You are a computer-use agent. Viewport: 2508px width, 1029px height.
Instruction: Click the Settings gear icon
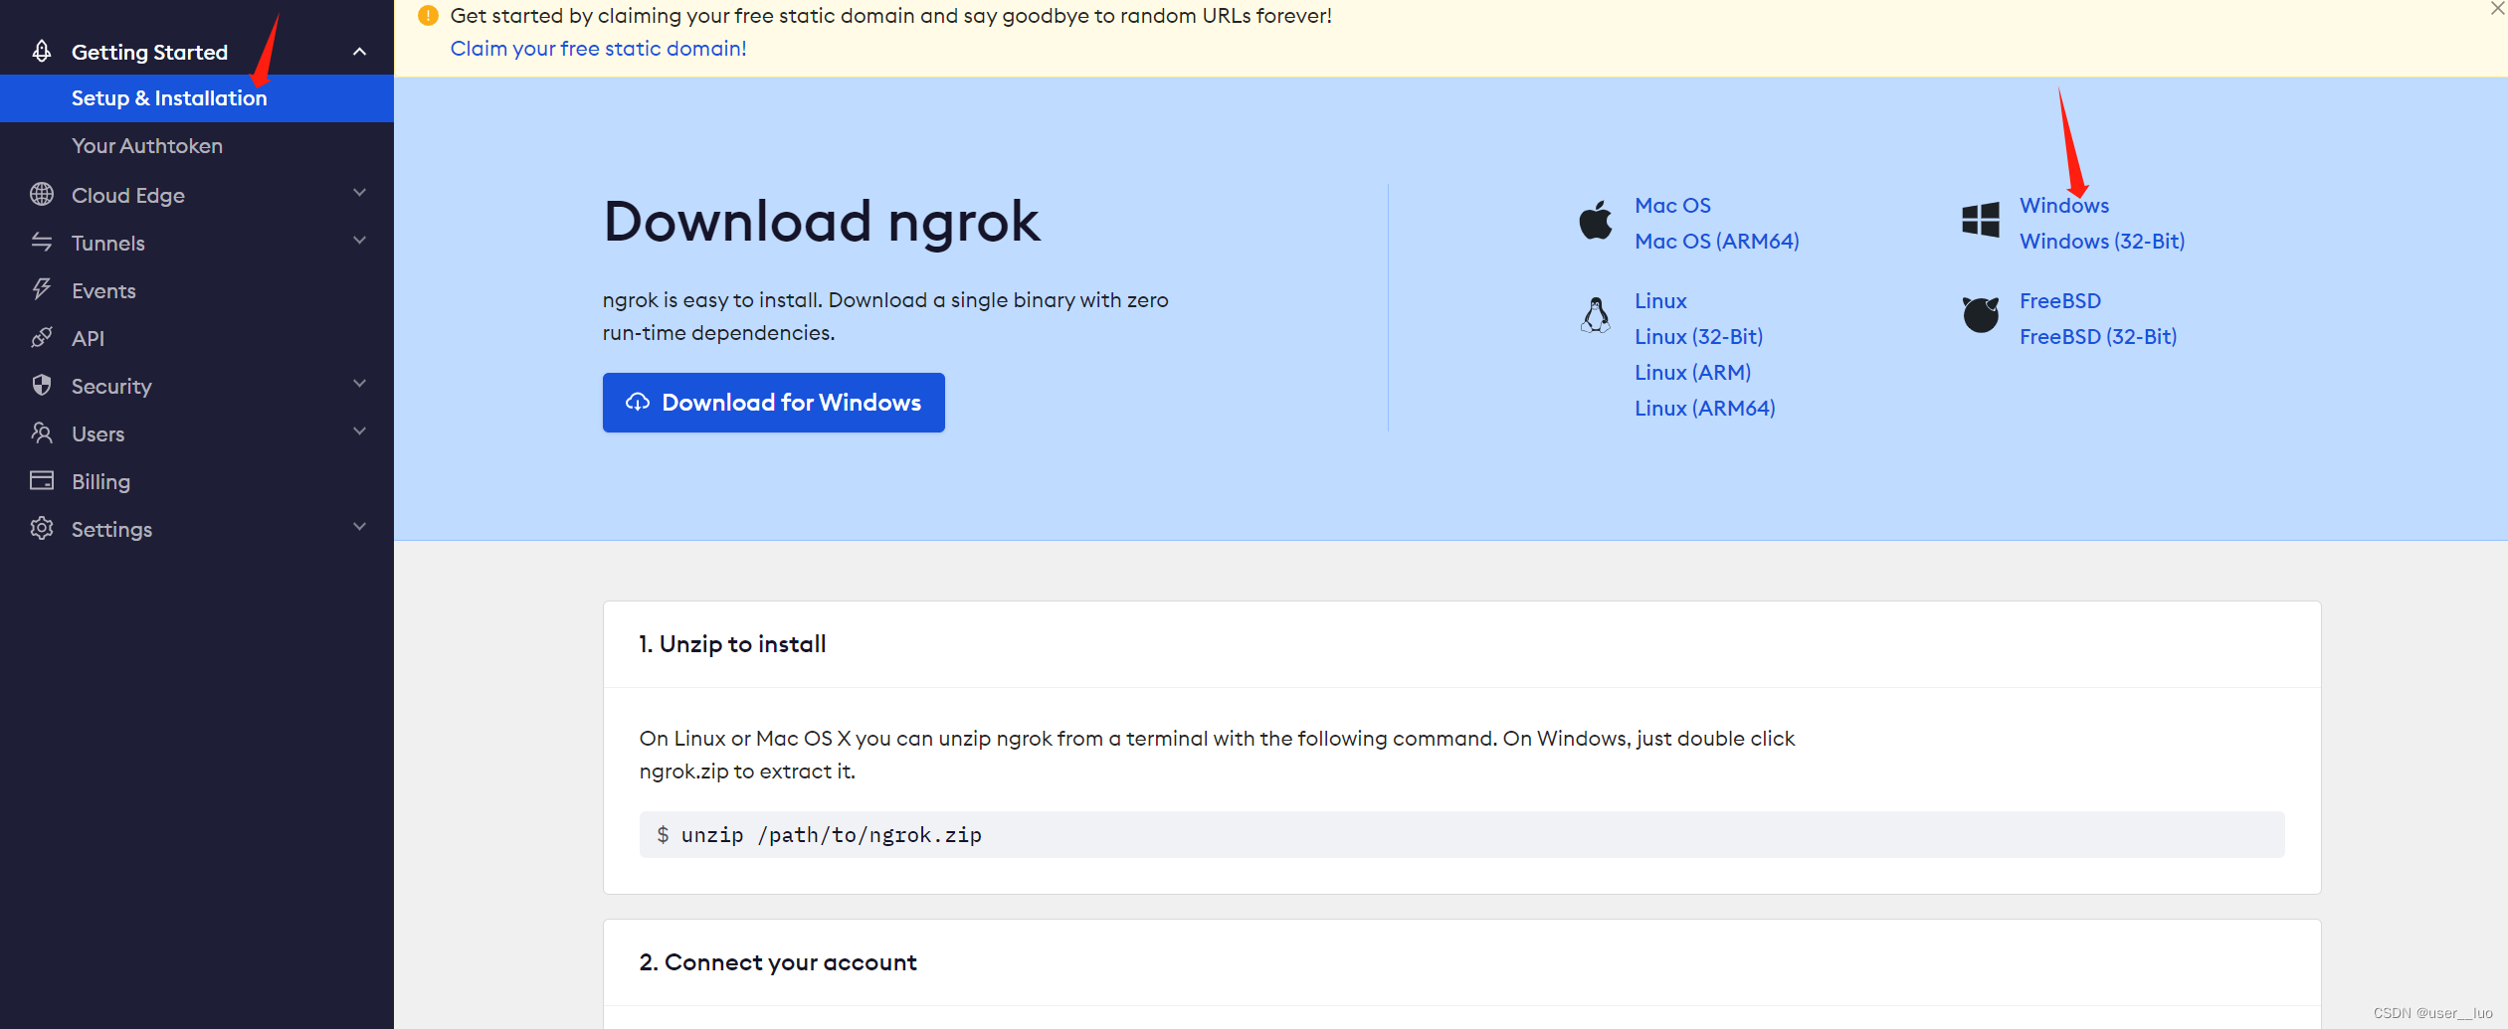tap(42, 528)
